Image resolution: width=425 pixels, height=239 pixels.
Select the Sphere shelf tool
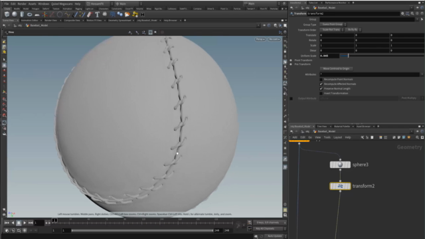tap(15, 15)
